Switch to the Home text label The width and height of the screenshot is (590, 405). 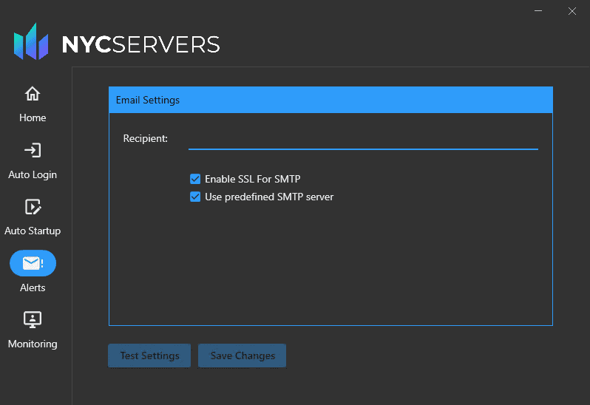click(x=33, y=118)
